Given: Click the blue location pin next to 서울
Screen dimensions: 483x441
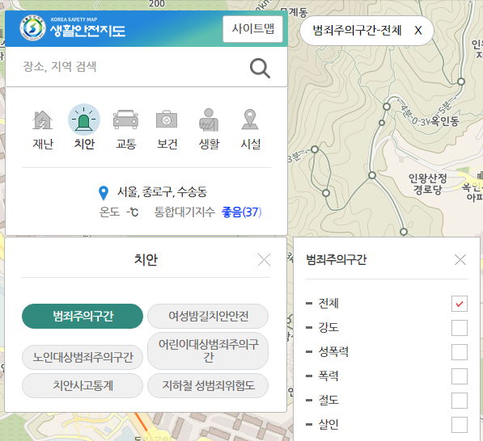Looking at the screenshot, I should (x=104, y=193).
